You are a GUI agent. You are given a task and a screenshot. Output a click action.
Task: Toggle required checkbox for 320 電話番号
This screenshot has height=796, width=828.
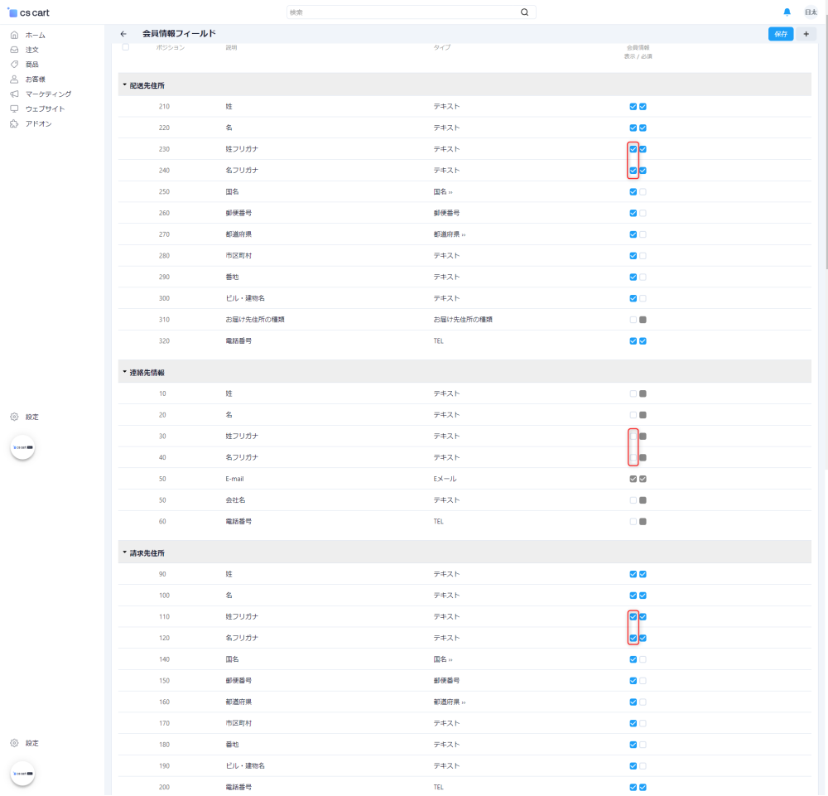click(x=643, y=340)
